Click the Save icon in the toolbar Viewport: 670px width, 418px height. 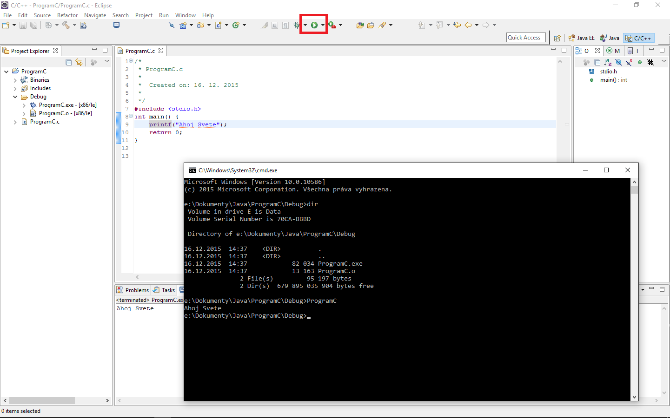[23, 25]
